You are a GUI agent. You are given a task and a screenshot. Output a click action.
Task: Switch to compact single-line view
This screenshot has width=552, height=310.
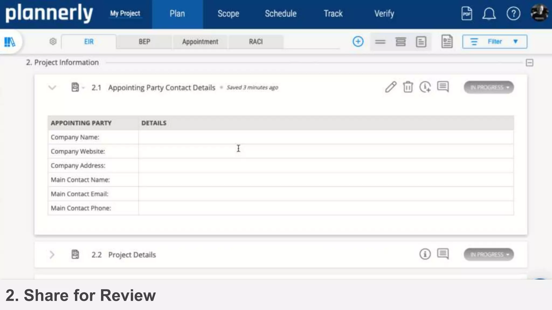380,42
